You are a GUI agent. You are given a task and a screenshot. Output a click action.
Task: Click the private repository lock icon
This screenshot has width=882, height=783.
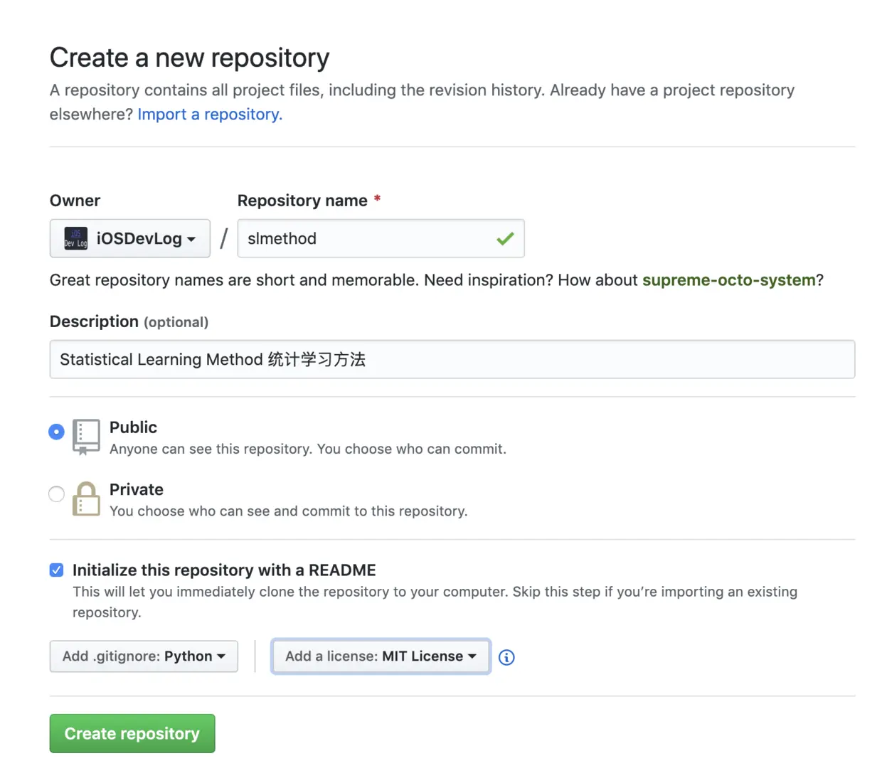click(x=86, y=499)
